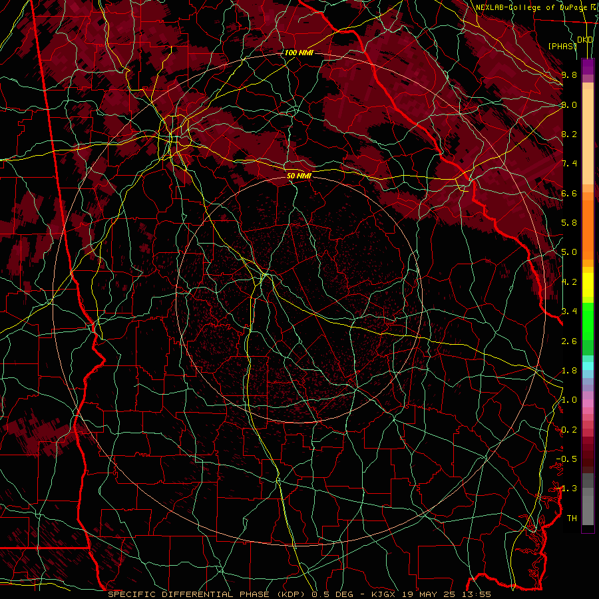Image resolution: width=599 pixels, height=599 pixels.
Task: Click the 8.2 color scale value
Action: [x=569, y=134]
